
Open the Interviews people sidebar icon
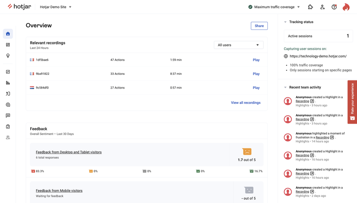coord(8,137)
